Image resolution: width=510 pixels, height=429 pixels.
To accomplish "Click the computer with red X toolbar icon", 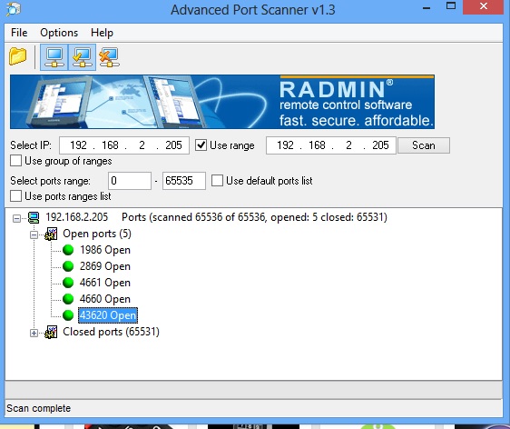I will (109, 57).
